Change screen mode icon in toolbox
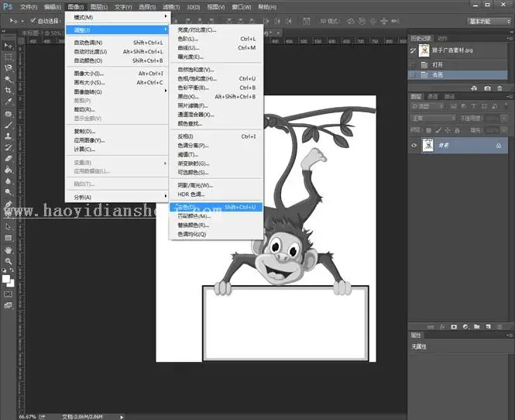This screenshot has height=420, width=515. (x=9, y=305)
